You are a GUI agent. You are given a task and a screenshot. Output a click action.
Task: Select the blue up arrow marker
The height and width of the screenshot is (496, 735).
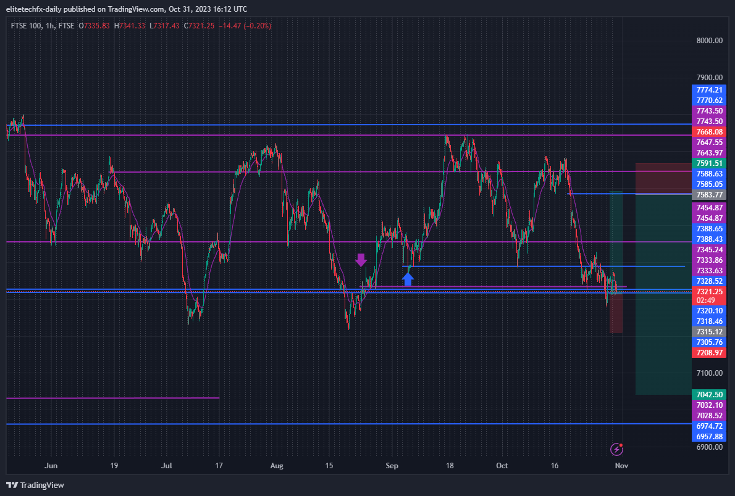click(x=408, y=279)
